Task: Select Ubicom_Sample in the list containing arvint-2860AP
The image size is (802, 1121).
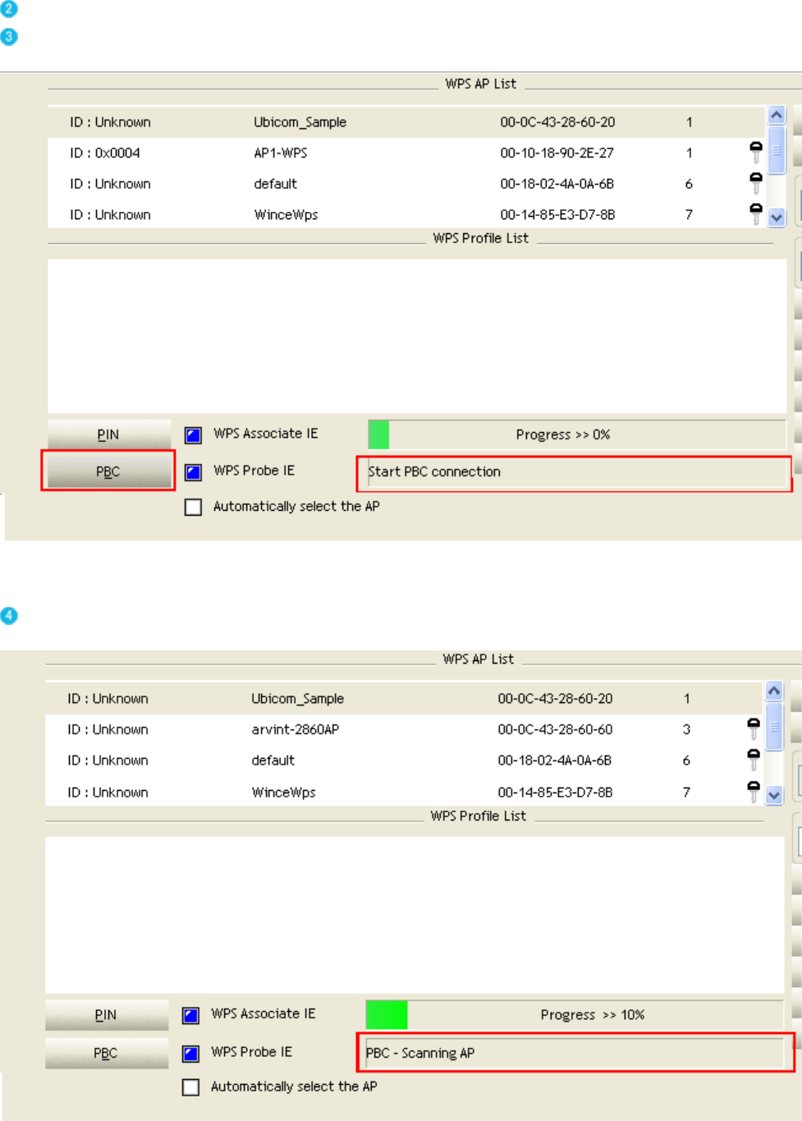Action: point(404,699)
